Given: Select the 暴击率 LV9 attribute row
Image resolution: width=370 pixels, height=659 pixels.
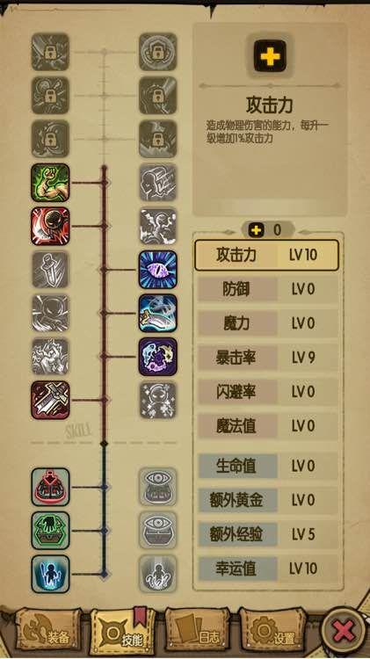Looking at the screenshot, I should click(268, 358).
